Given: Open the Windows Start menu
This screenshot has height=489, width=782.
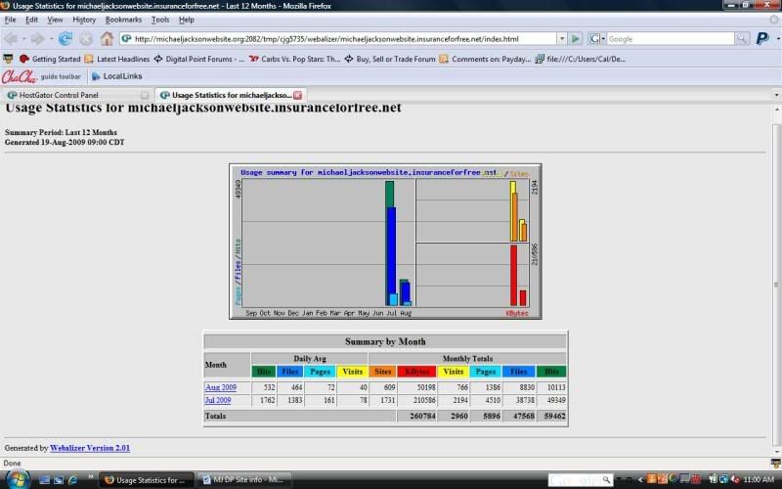Looking at the screenshot, I should 17,479.
